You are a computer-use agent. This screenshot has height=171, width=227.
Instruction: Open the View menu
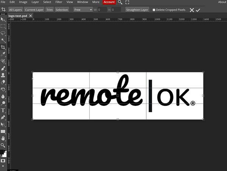pos(70,2)
